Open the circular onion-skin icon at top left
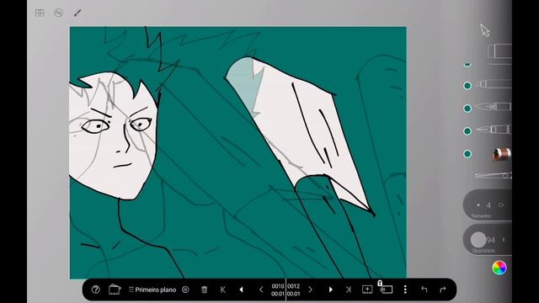Image resolution: width=539 pixels, height=303 pixels. 59,13
